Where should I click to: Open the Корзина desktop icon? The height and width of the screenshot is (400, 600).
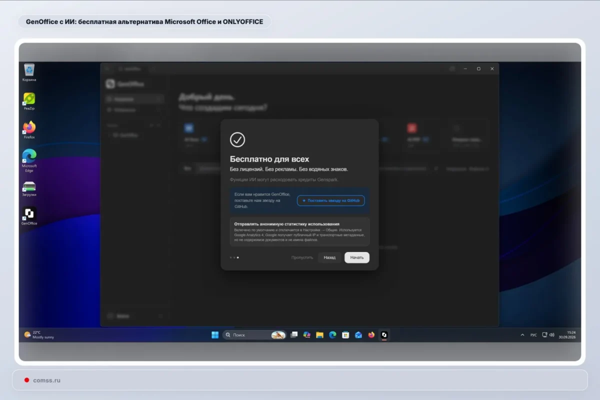[x=29, y=72]
